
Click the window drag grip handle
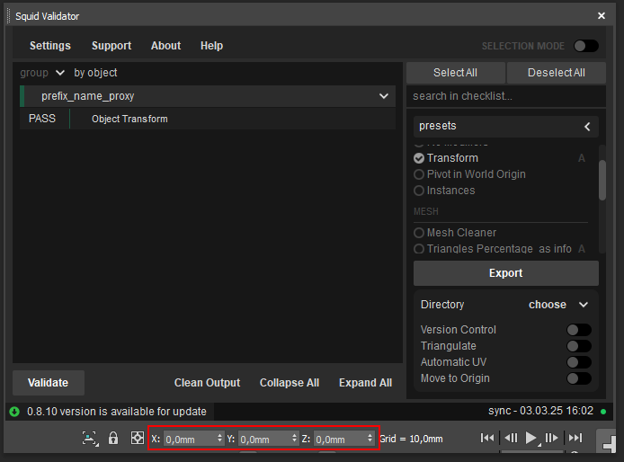[x=9, y=16]
